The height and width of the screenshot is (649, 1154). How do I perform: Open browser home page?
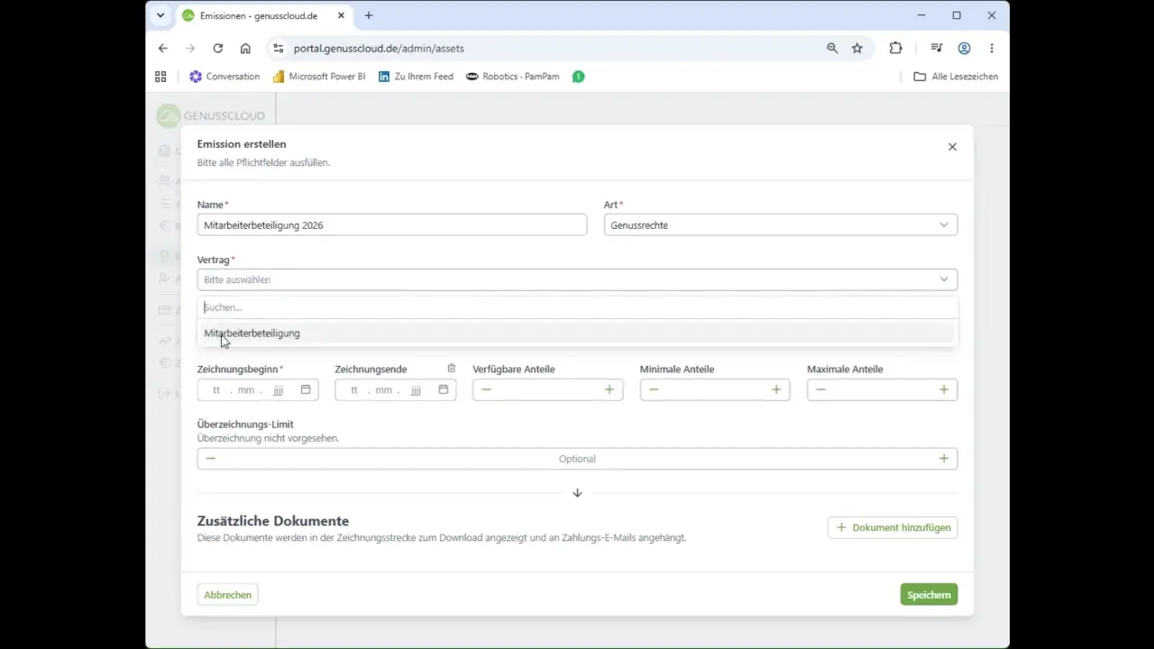coord(245,49)
